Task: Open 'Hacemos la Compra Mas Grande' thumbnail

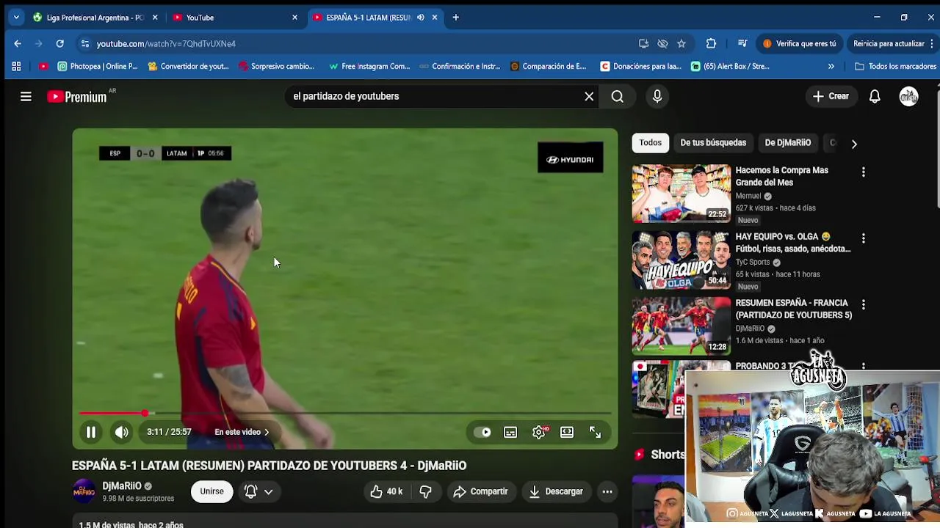Action: tap(681, 194)
